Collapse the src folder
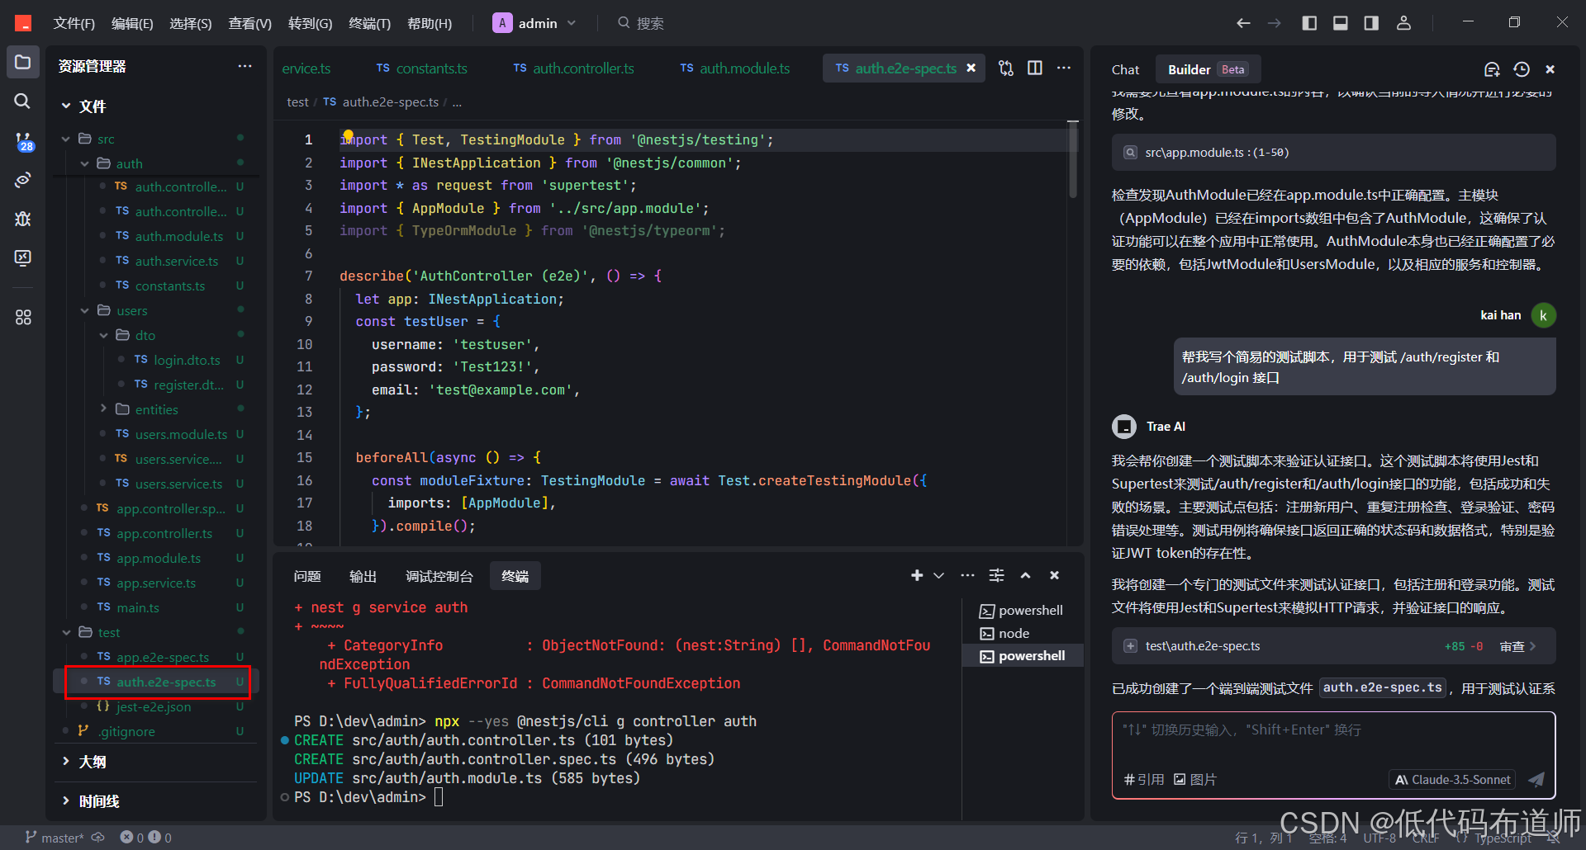 pos(67,139)
